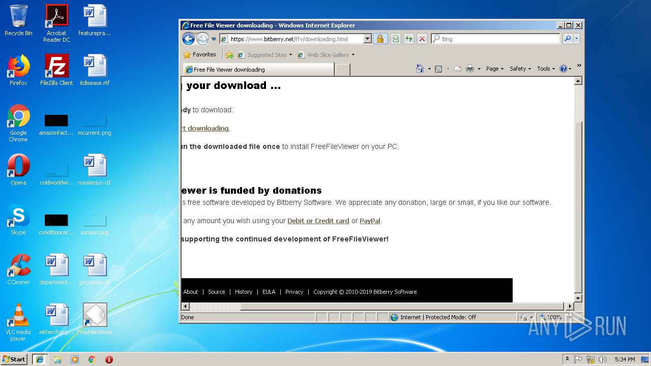
Task: Open the Page menu
Action: pyautogui.click(x=495, y=69)
